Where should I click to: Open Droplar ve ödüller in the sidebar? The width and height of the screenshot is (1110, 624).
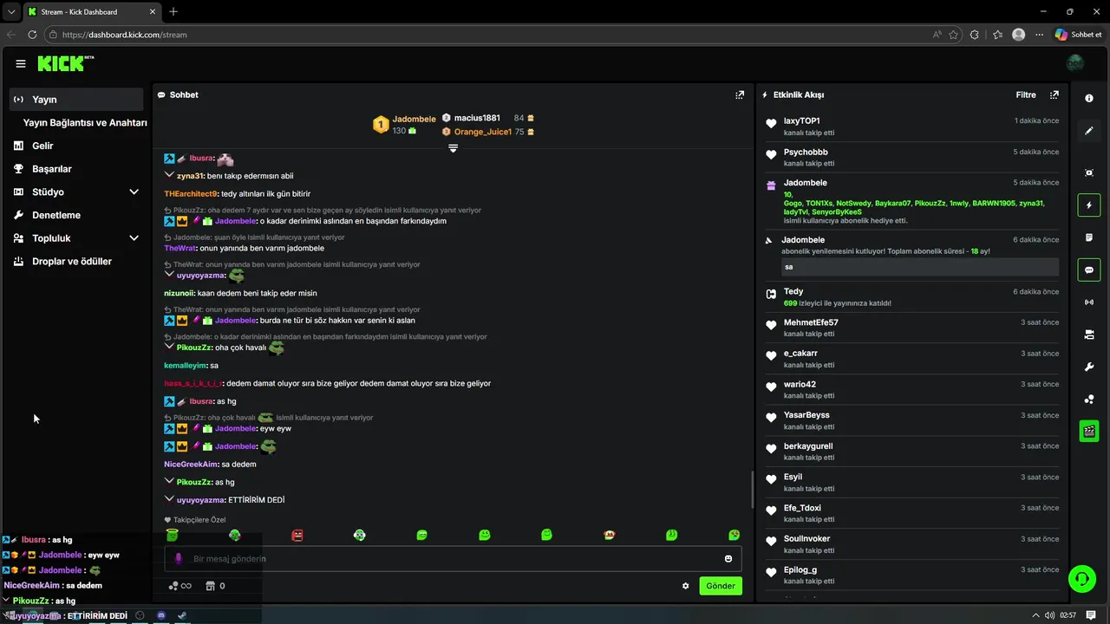coord(76,261)
